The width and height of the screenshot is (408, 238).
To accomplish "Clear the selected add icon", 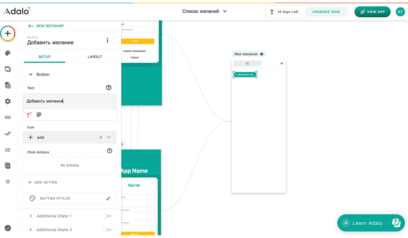I will pyautogui.click(x=100, y=137).
